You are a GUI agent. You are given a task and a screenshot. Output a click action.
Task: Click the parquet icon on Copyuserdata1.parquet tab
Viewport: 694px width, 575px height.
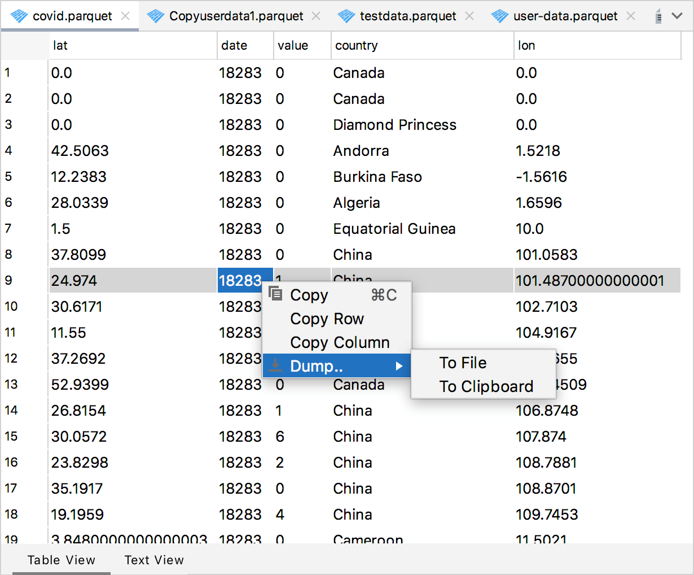click(x=156, y=16)
